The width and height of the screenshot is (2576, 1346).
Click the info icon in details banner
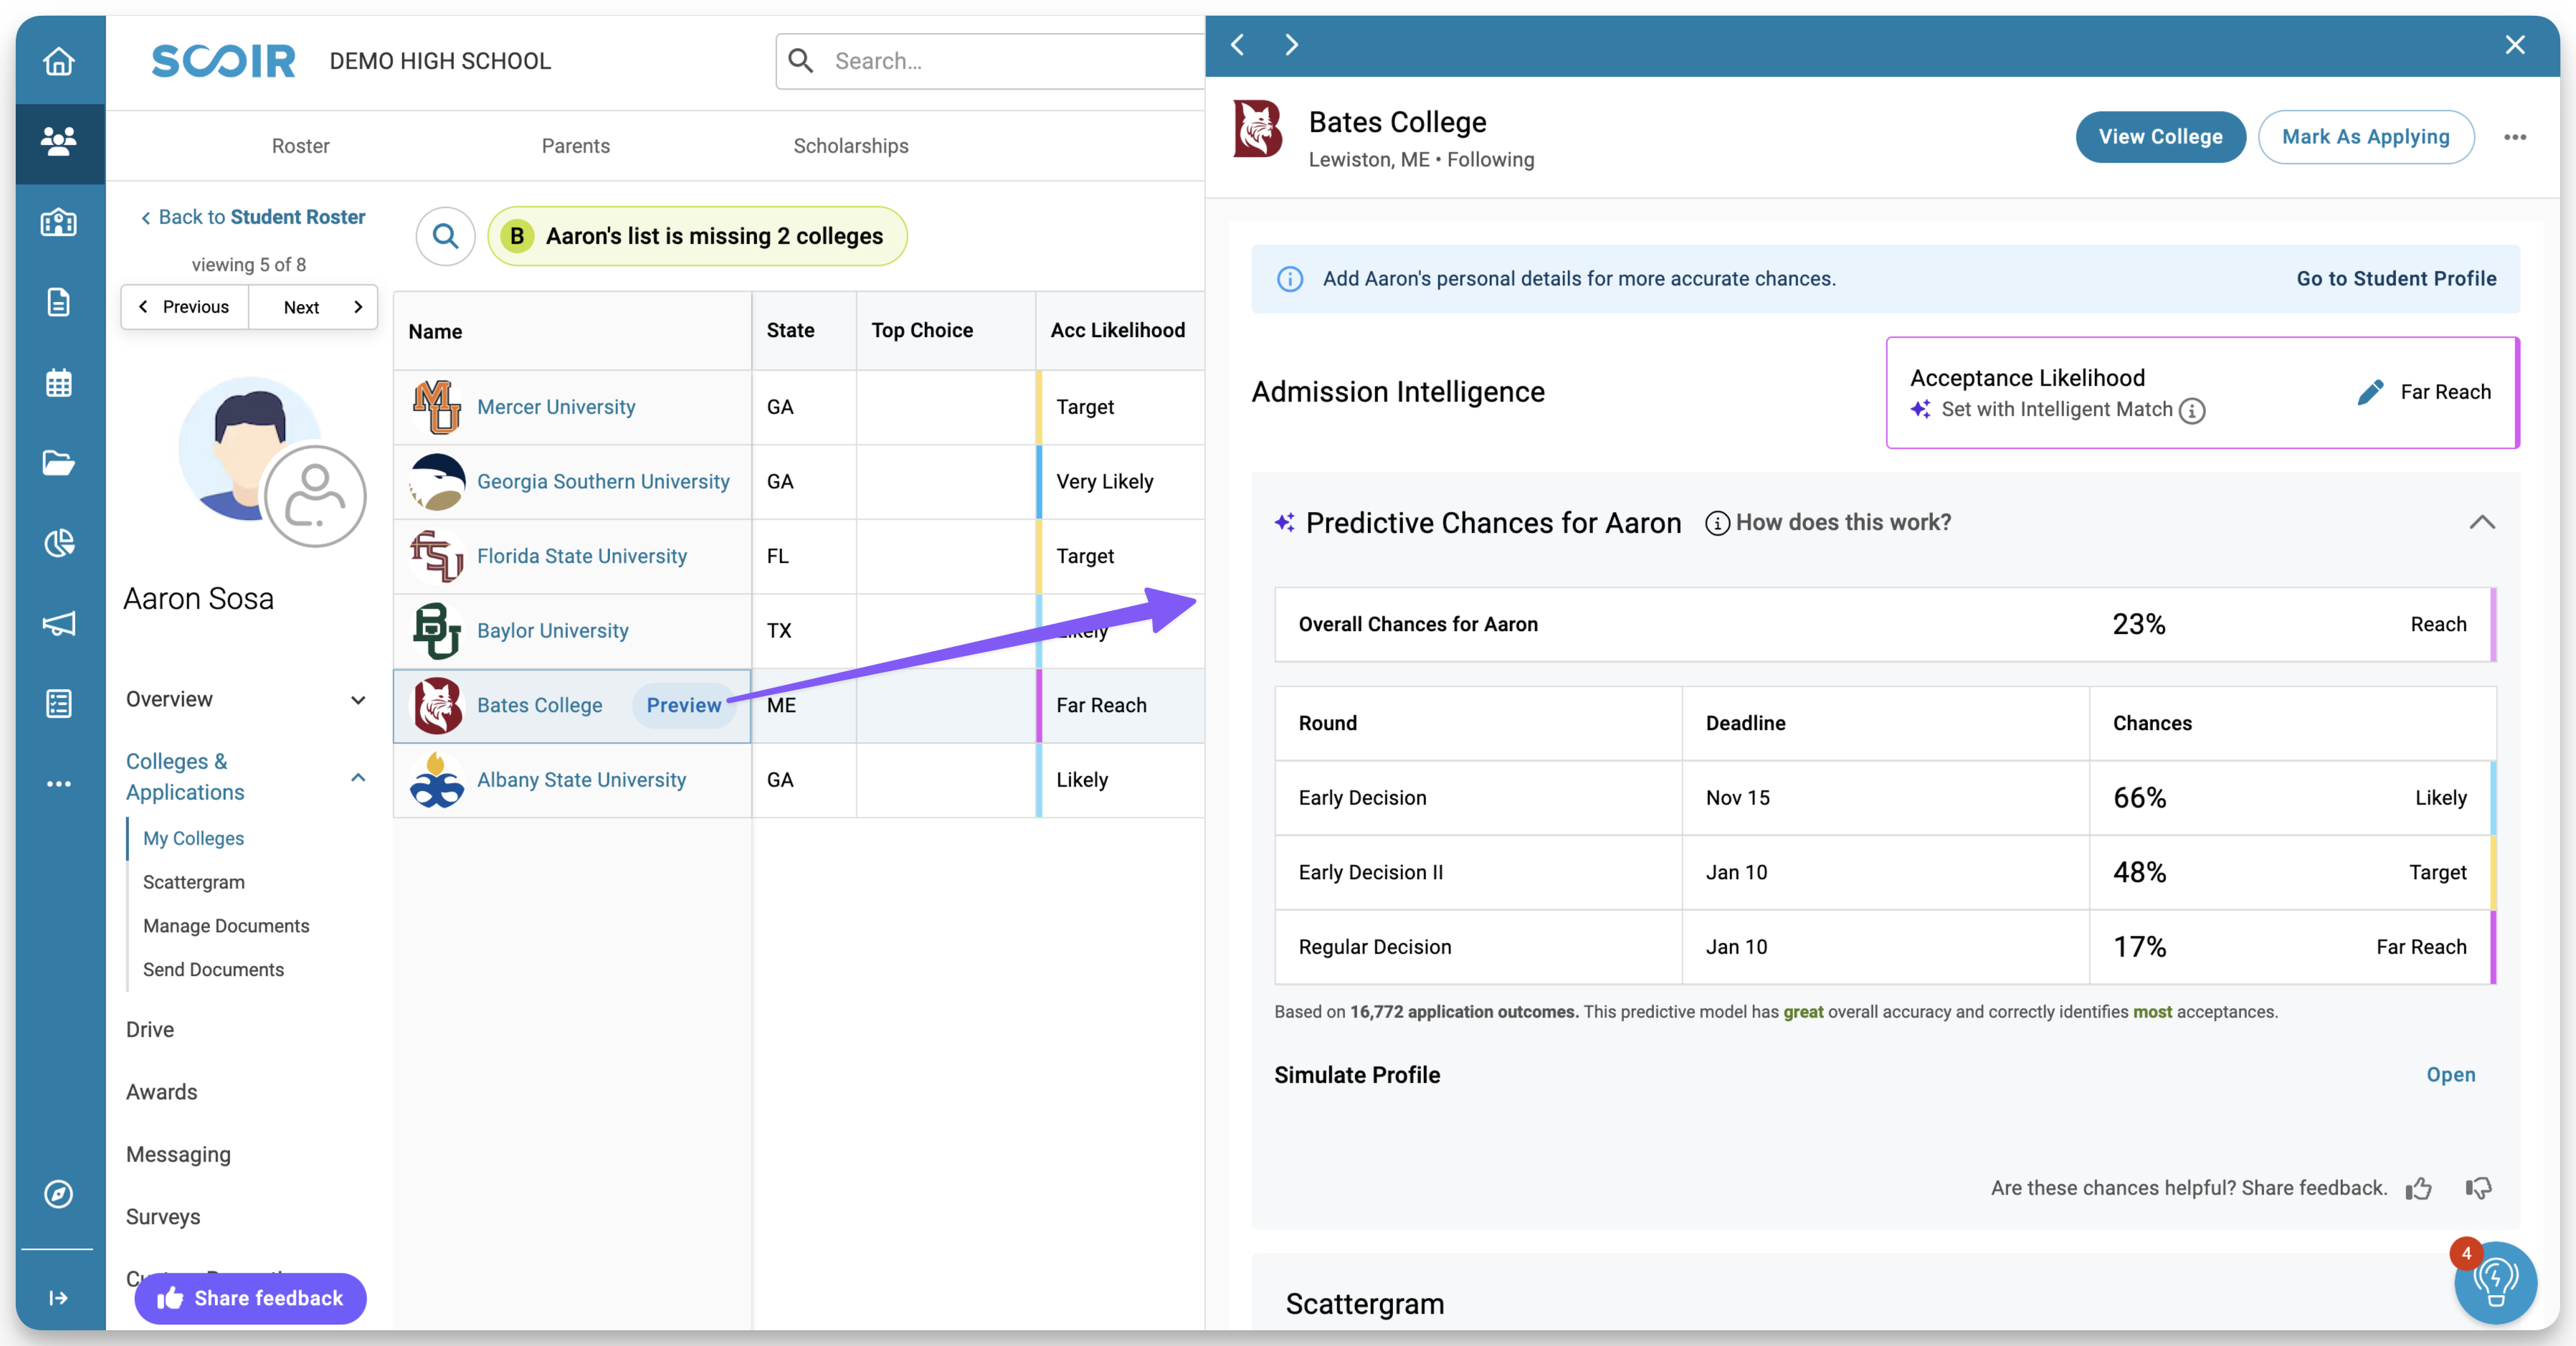tap(1290, 279)
